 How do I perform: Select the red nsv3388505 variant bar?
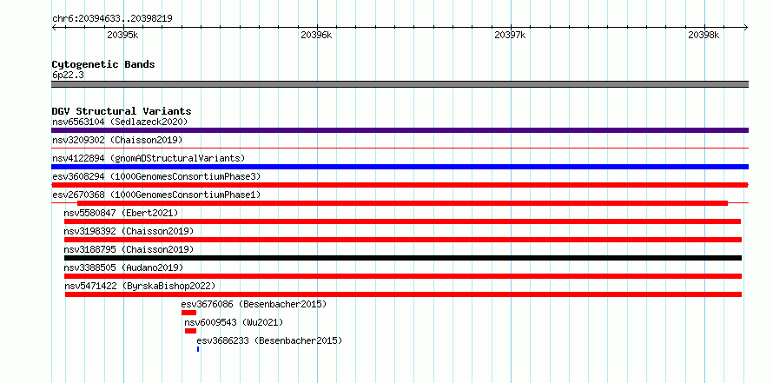(x=403, y=276)
